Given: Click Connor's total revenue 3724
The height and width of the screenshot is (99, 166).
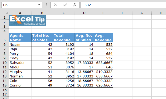Looking at the screenshot, I should [64, 85].
